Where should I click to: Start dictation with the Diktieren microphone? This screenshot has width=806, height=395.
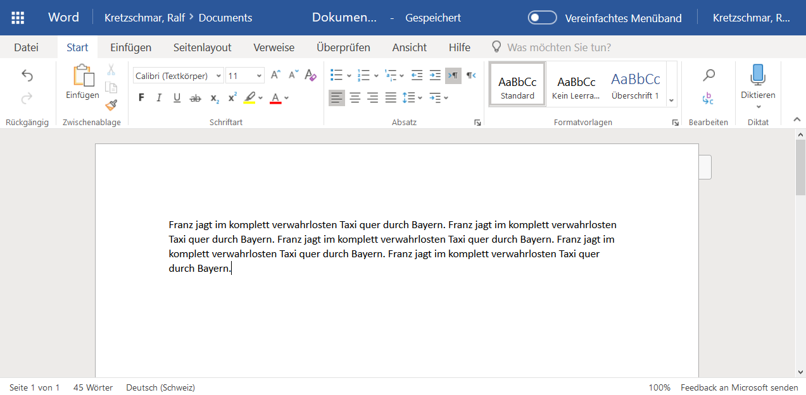point(757,75)
